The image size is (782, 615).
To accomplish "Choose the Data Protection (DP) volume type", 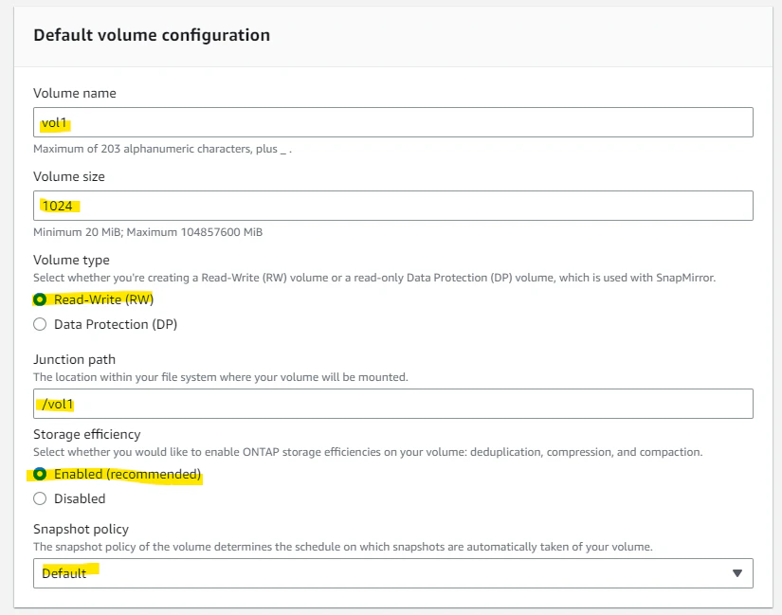I will click(40, 324).
